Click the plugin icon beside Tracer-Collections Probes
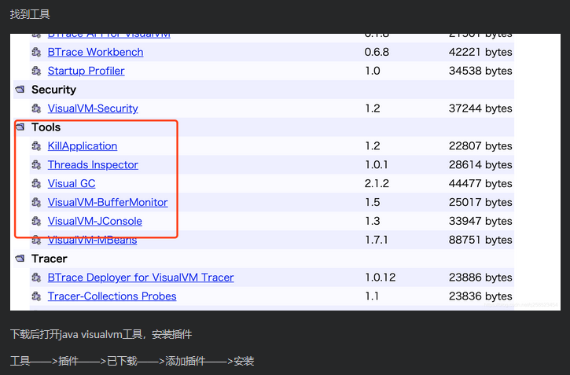 pyautogui.click(x=36, y=296)
